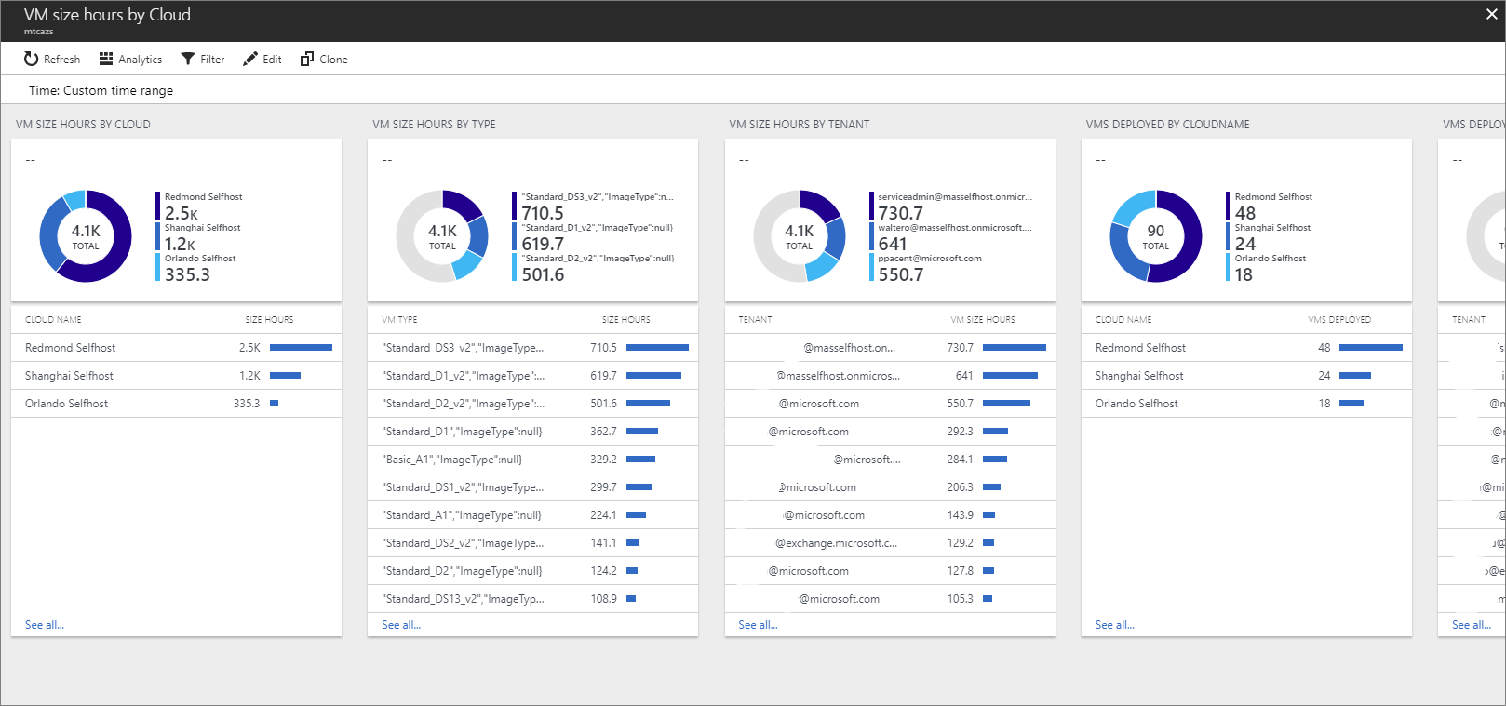Select Orlando Selfhost row with 335.3 hours
Image resolution: width=1506 pixels, height=706 pixels.
coord(176,404)
